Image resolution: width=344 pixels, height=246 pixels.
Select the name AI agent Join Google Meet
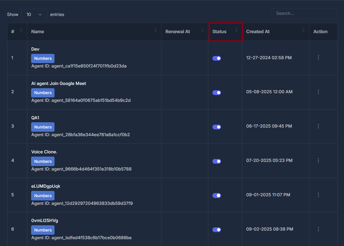pos(59,83)
